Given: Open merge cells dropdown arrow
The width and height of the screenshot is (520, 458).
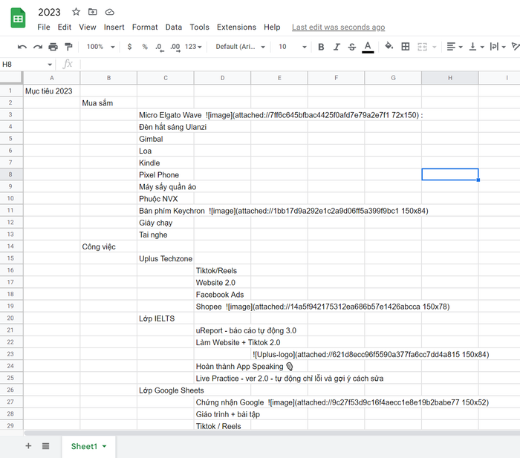Looking at the screenshot, I should pyautogui.click(x=434, y=47).
